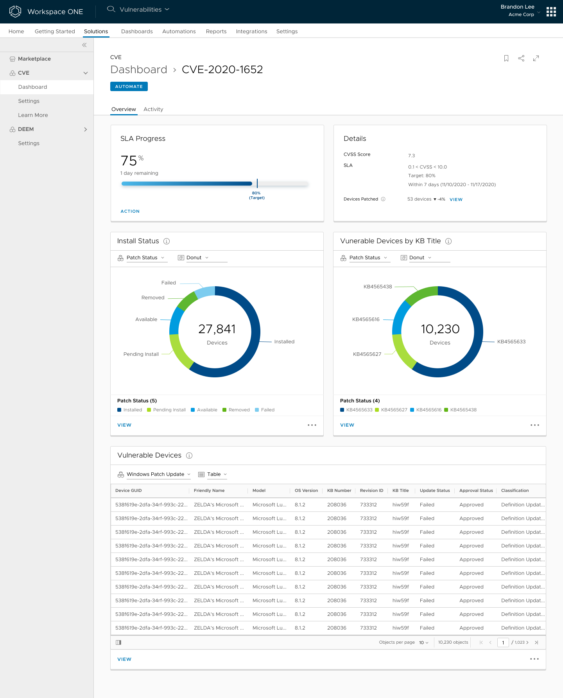563x698 pixels.
Task: Open the Windows Patch Update dropdown
Action: click(158, 474)
